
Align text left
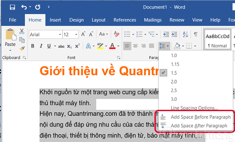(x=127, y=46)
